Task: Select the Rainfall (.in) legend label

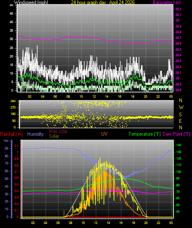Action: (x=11, y=134)
